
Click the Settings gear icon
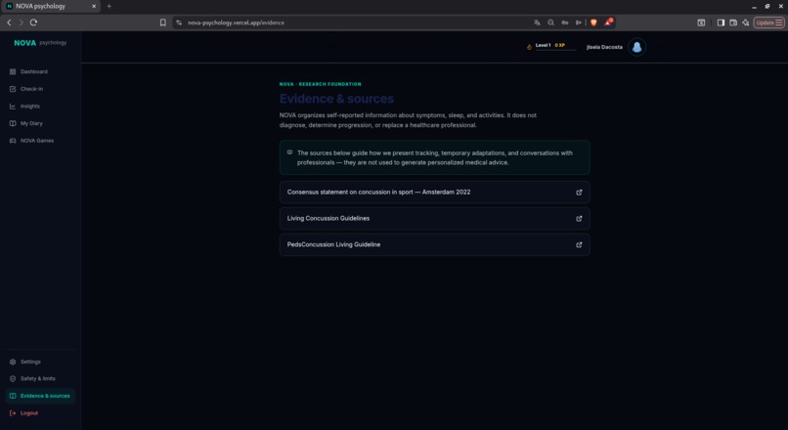point(13,362)
